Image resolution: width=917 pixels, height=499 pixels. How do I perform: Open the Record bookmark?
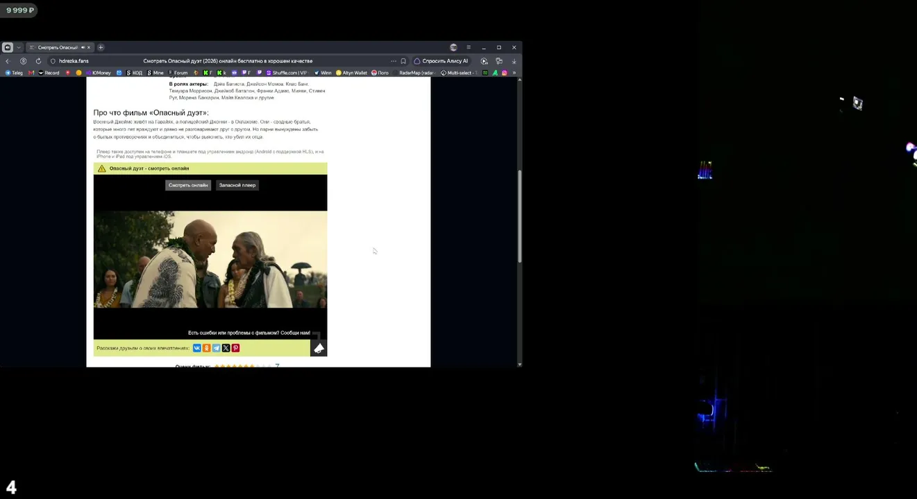[49, 73]
